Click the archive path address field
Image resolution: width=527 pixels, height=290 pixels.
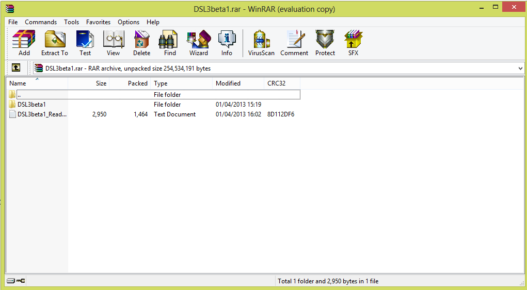tap(279, 69)
